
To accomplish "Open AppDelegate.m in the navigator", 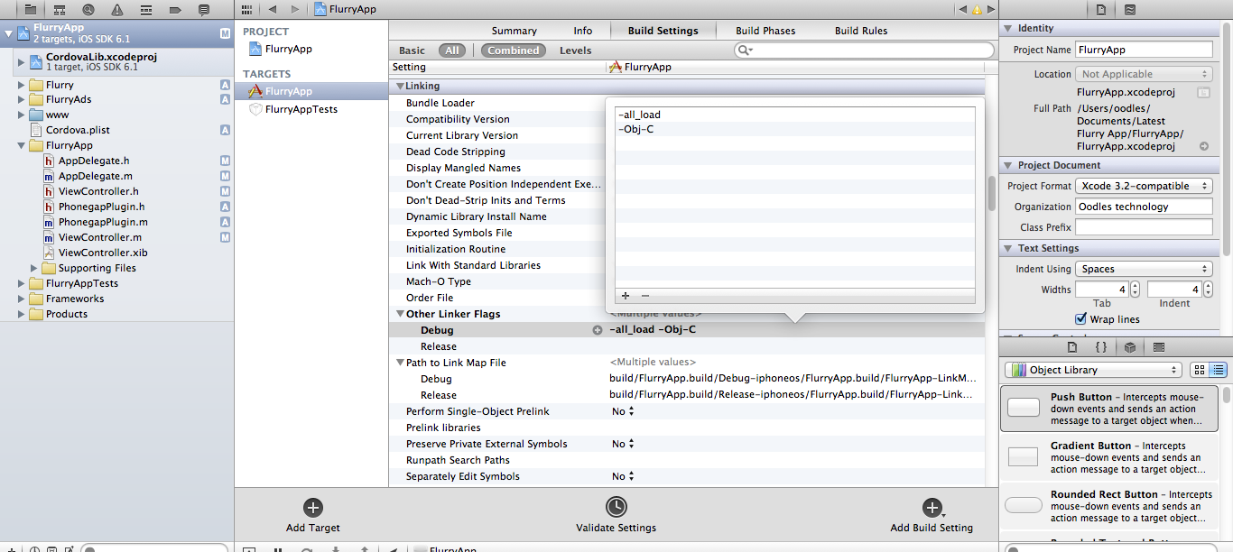I will point(96,177).
